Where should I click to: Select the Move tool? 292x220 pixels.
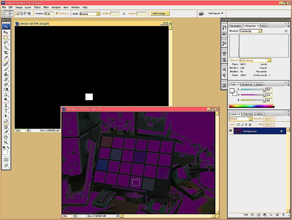[6, 32]
